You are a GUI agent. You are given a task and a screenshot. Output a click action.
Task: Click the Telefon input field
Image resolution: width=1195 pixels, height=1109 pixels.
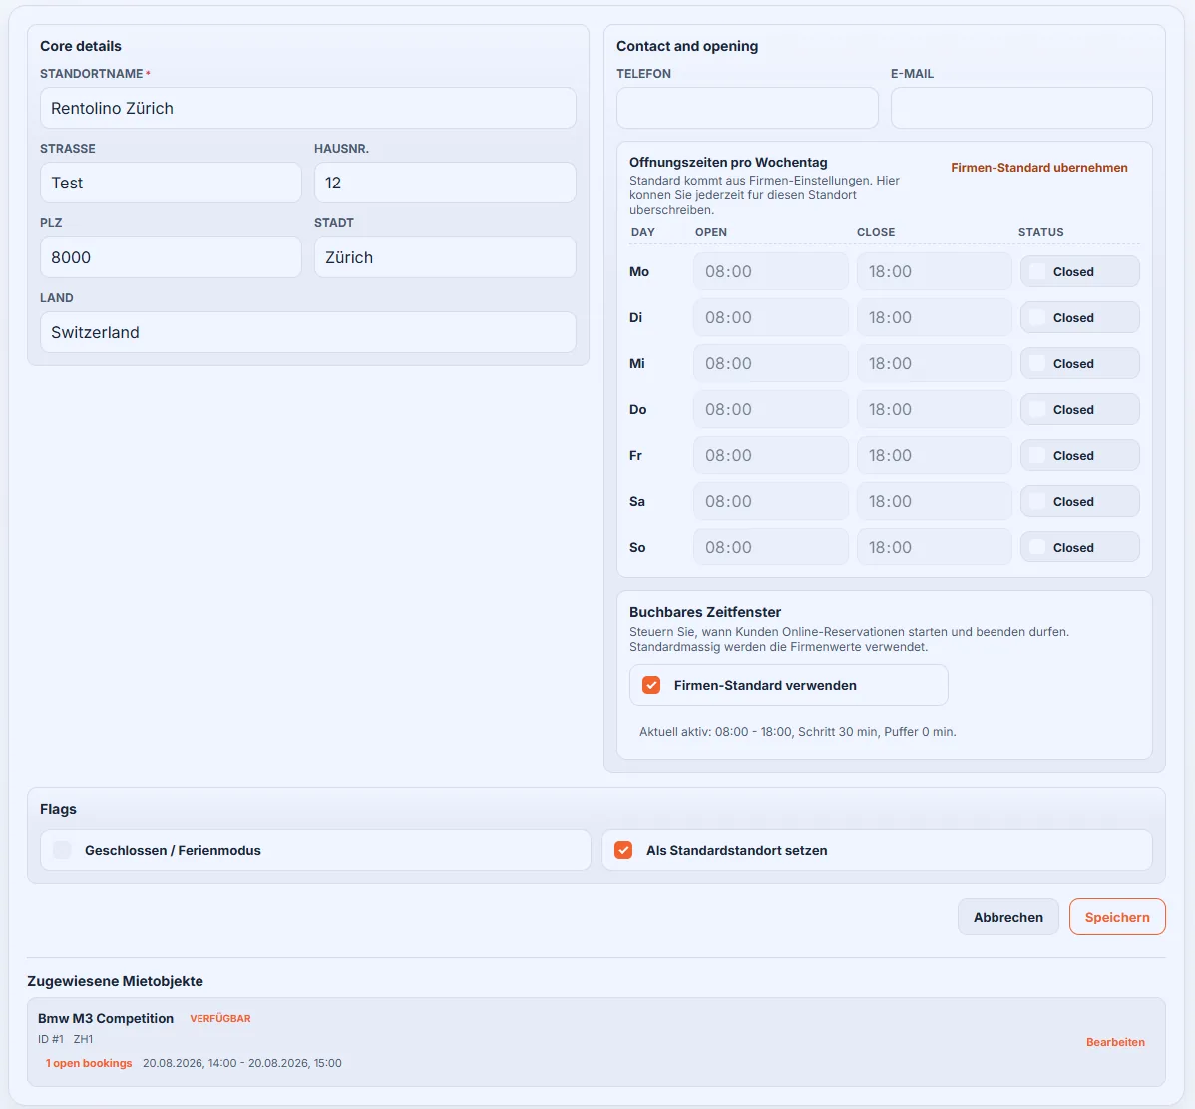click(747, 108)
